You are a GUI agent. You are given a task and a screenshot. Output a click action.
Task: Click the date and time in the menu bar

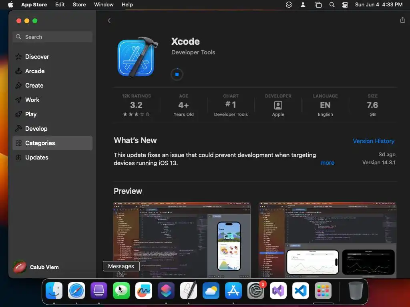[379, 5]
